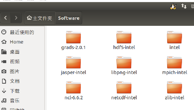Go to Home in the sidebar

coord(16,42)
